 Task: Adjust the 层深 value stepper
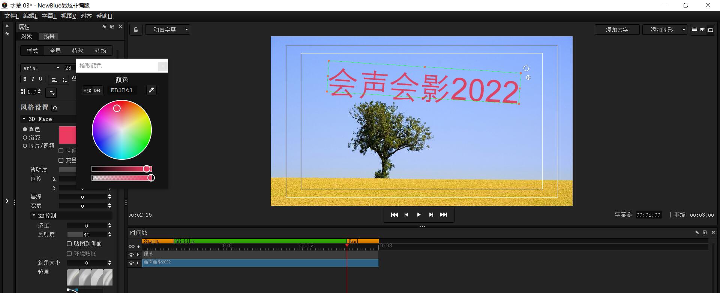point(109,196)
